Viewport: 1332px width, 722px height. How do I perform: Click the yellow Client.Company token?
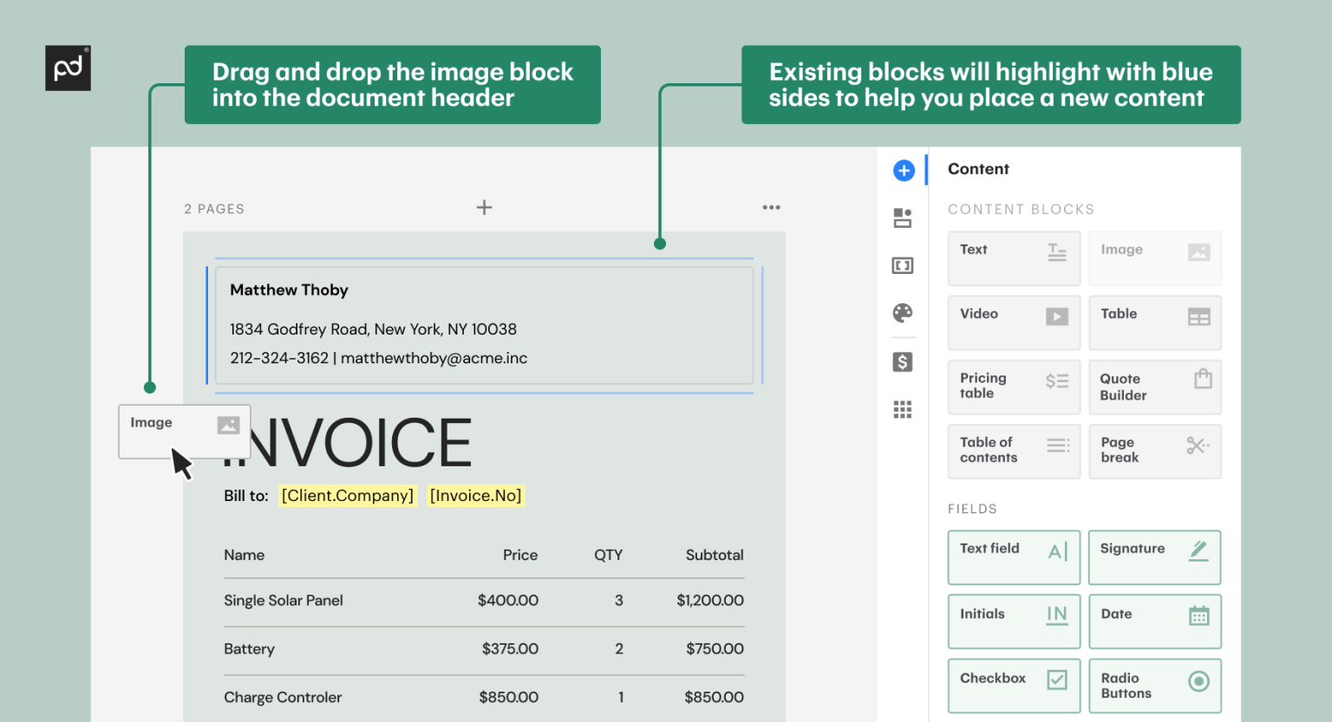347,495
